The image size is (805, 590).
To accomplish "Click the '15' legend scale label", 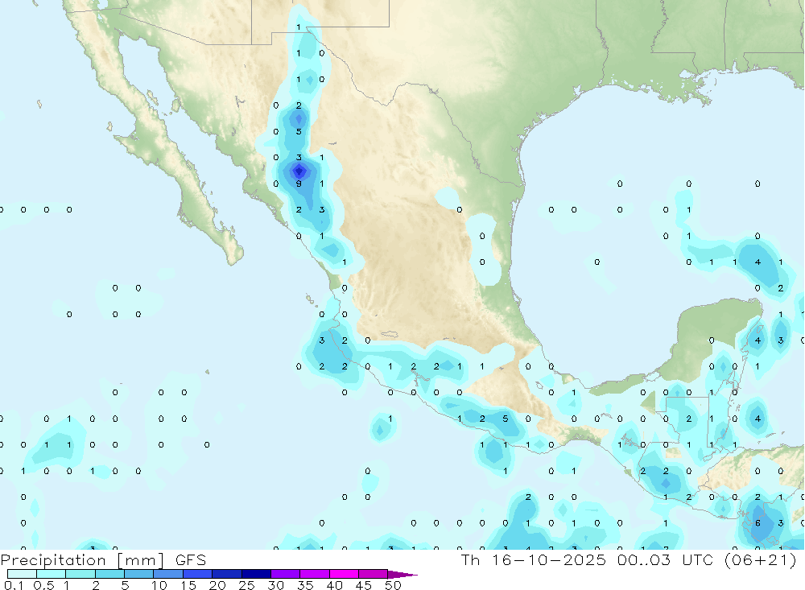I will pyautogui.click(x=188, y=585).
